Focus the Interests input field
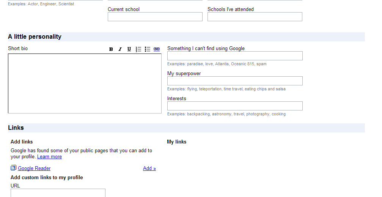Image resolution: width=382 pixels, height=197 pixels. [x=235, y=106]
